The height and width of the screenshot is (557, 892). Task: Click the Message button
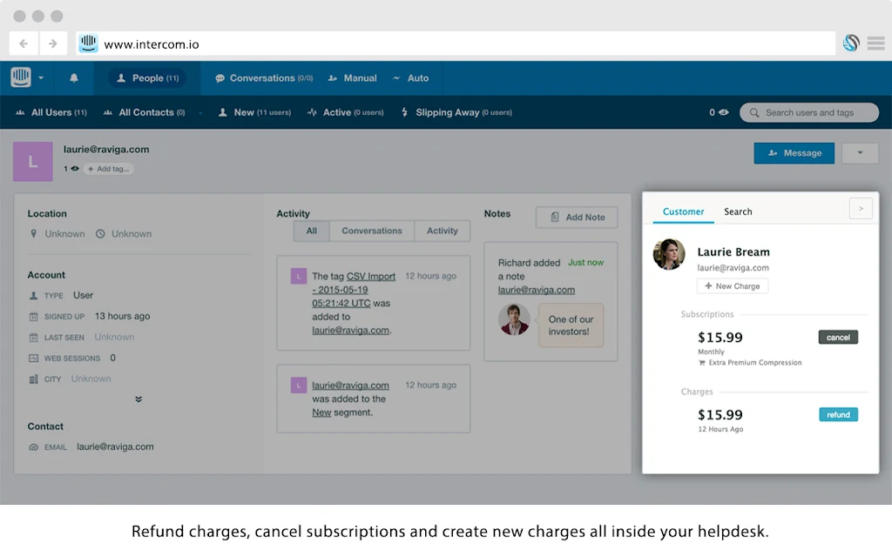coord(794,153)
